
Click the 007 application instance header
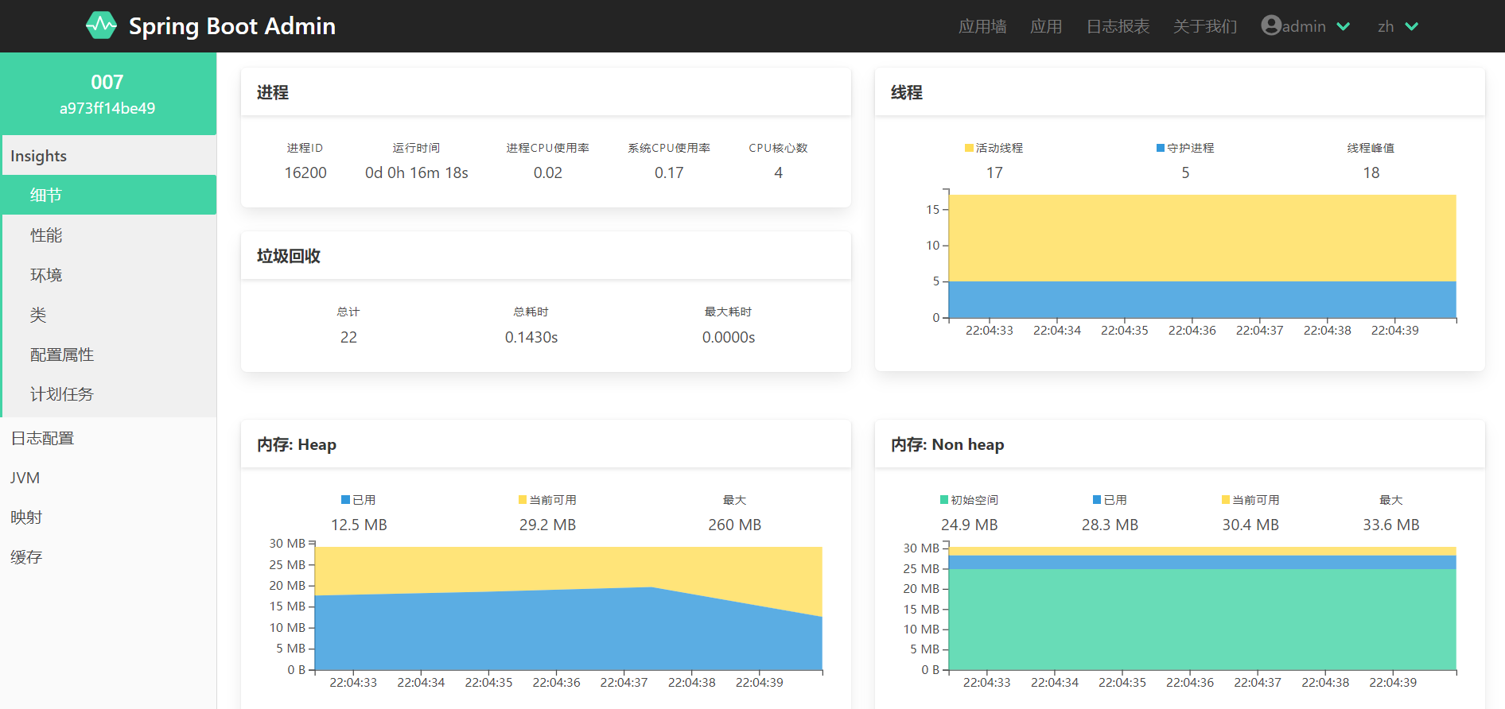[x=108, y=94]
